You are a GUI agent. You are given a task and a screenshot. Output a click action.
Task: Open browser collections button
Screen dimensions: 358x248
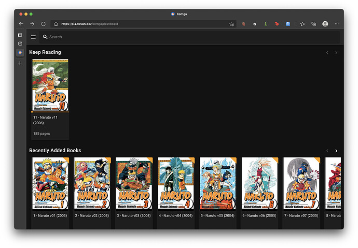314,24
